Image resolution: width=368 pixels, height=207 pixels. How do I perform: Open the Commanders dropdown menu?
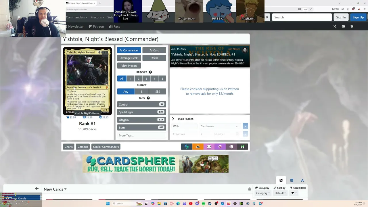76,17
